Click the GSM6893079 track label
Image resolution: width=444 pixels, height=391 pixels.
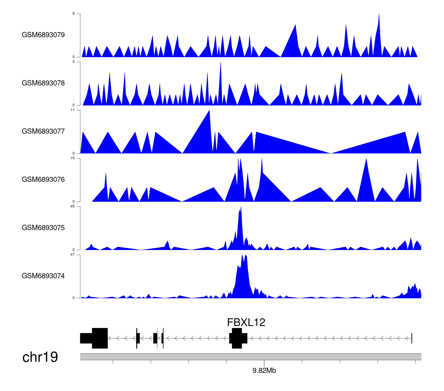(43, 35)
